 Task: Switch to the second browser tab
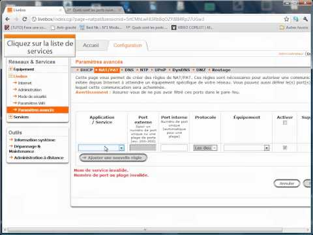tap(94, 10)
